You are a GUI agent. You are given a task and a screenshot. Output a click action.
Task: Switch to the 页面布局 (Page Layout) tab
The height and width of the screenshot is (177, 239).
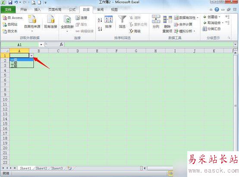55,9
